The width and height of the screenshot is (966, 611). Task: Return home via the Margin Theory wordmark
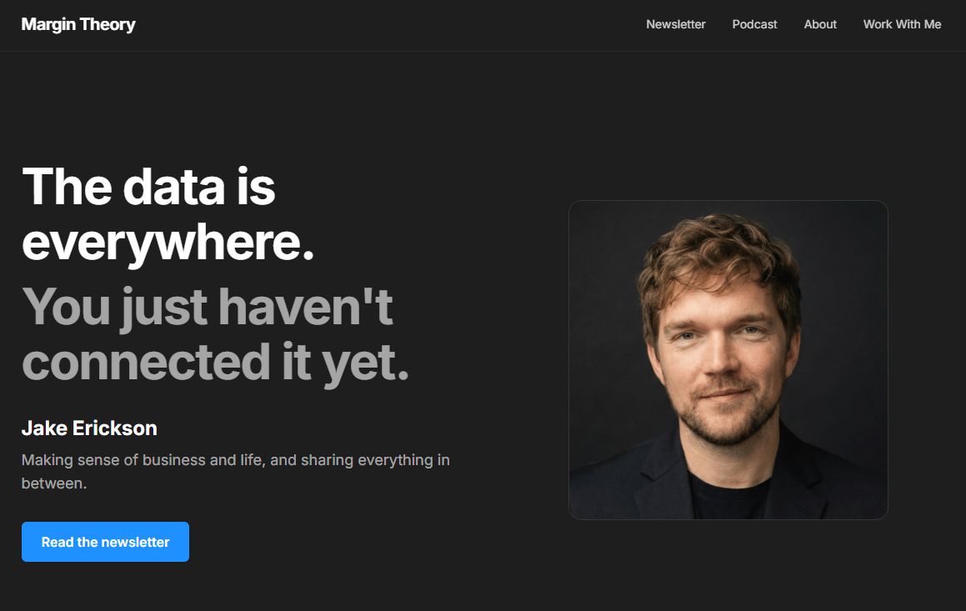[78, 25]
